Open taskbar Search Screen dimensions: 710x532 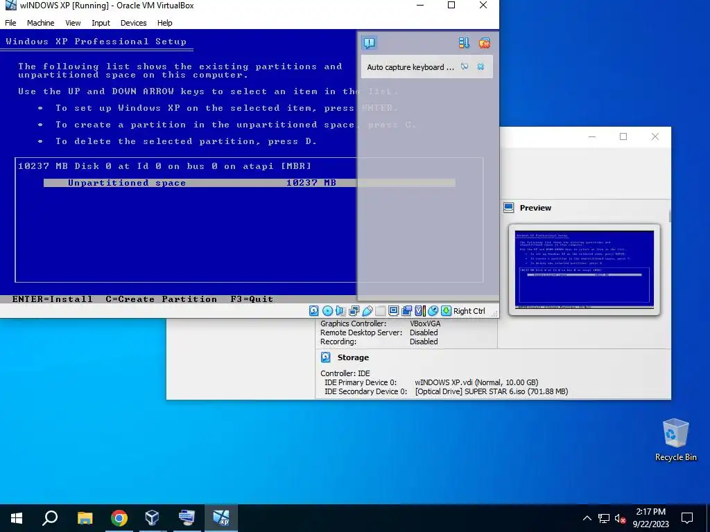(x=50, y=518)
